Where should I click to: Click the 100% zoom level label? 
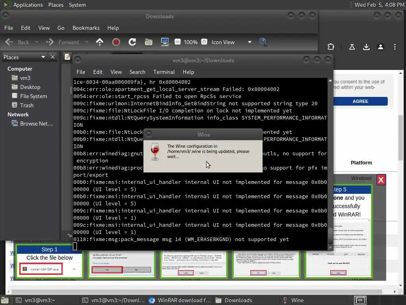click(191, 42)
